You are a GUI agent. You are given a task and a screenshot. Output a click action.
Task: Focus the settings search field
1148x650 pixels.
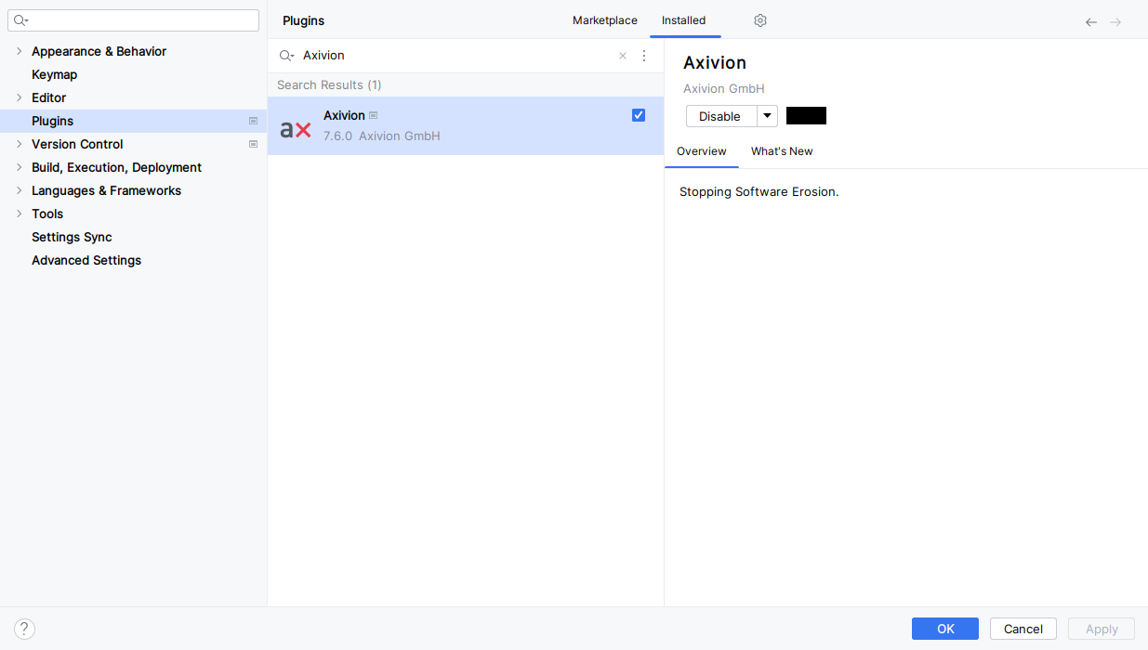pyautogui.click(x=134, y=20)
